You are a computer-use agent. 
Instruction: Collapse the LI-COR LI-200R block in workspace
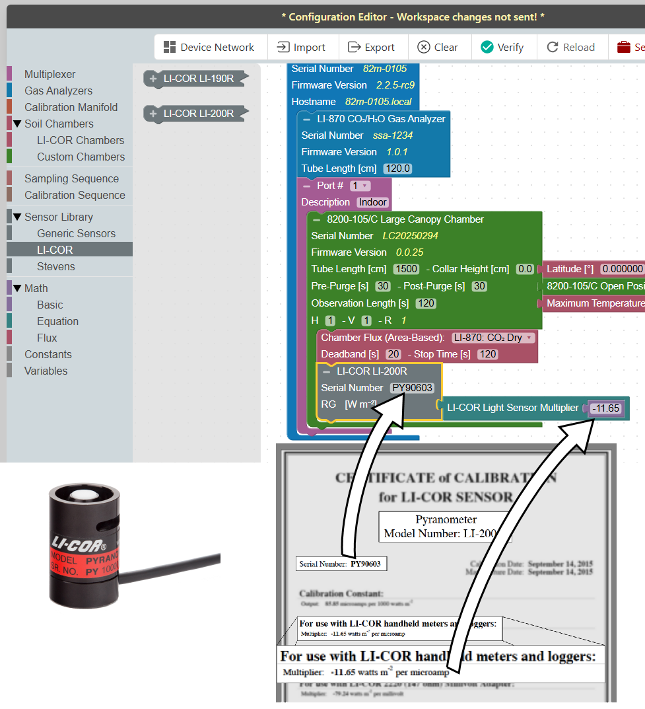pyautogui.click(x=326, y=371)
